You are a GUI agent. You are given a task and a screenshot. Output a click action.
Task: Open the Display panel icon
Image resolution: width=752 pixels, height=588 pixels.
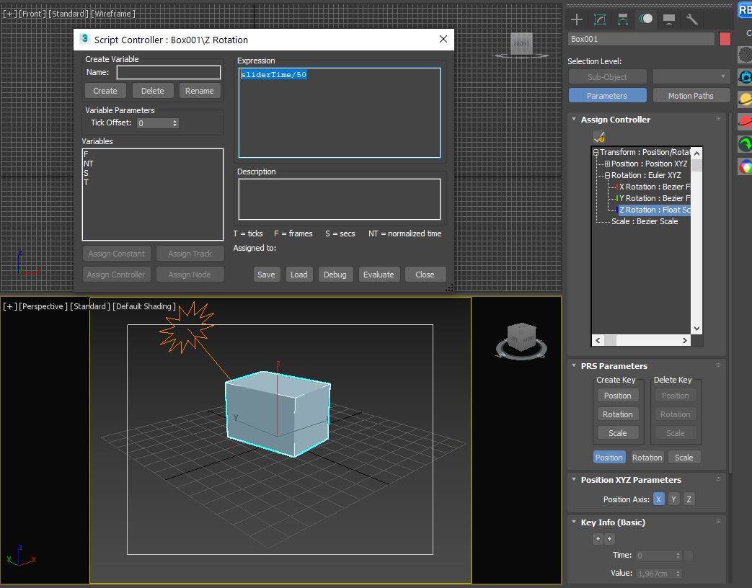coord(668,19)
